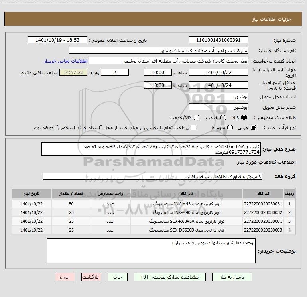The image size is (307, 297).
Task: Click the نام کالا column header
Action: [187, 194]
